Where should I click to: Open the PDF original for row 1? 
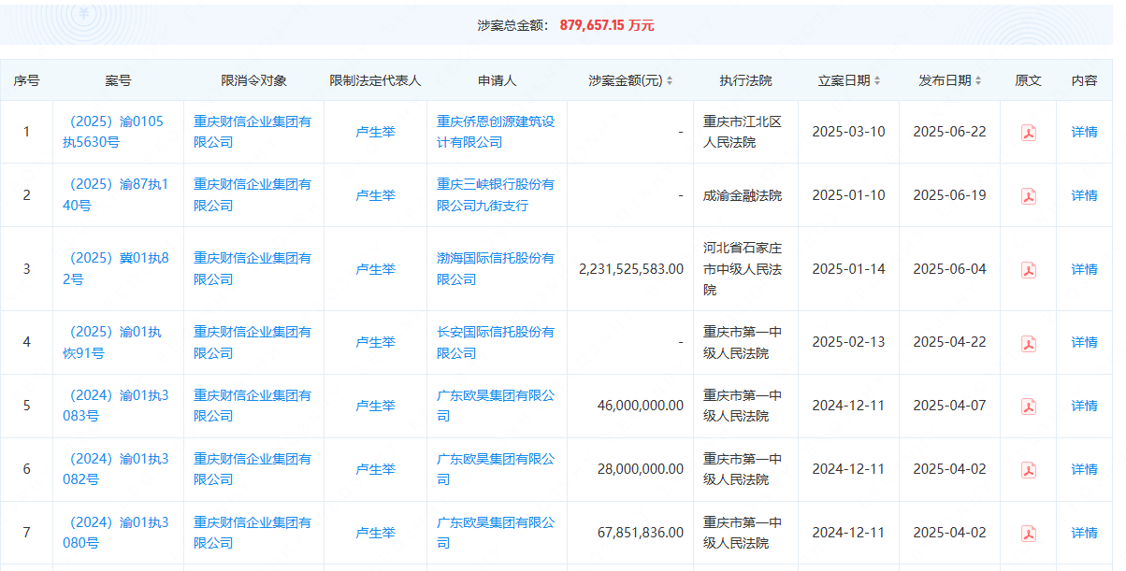click(1028, 133)
